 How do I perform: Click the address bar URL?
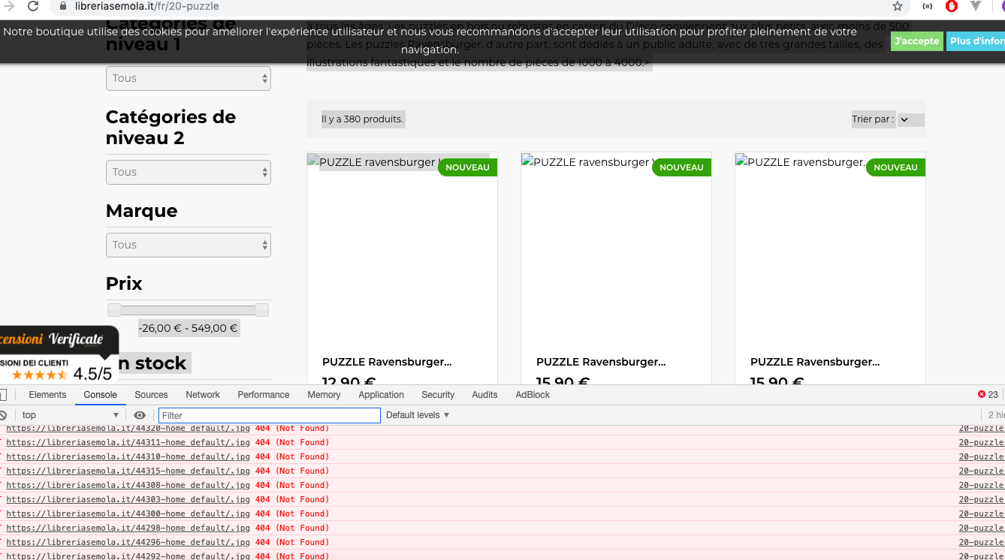[146, 6]
